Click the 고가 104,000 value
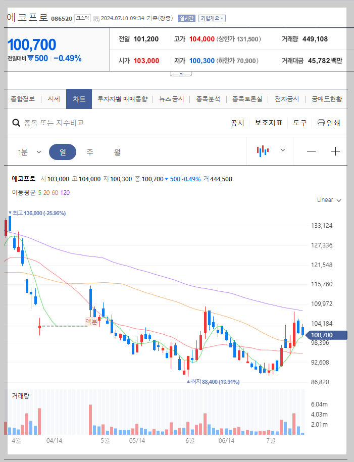 click(202, 39)
